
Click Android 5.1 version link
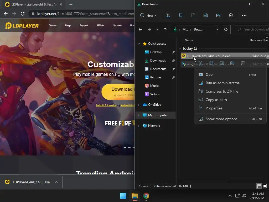[106, 105]
